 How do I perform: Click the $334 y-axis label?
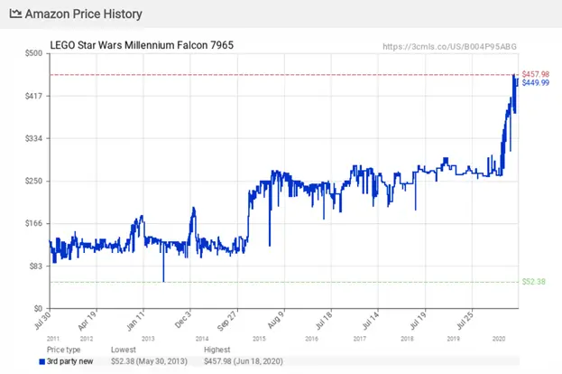tap(33, 138)
